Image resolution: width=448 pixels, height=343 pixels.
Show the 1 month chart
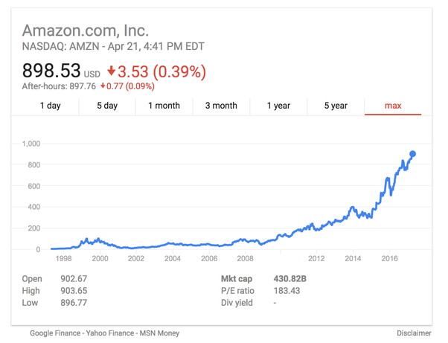(164, 106)
